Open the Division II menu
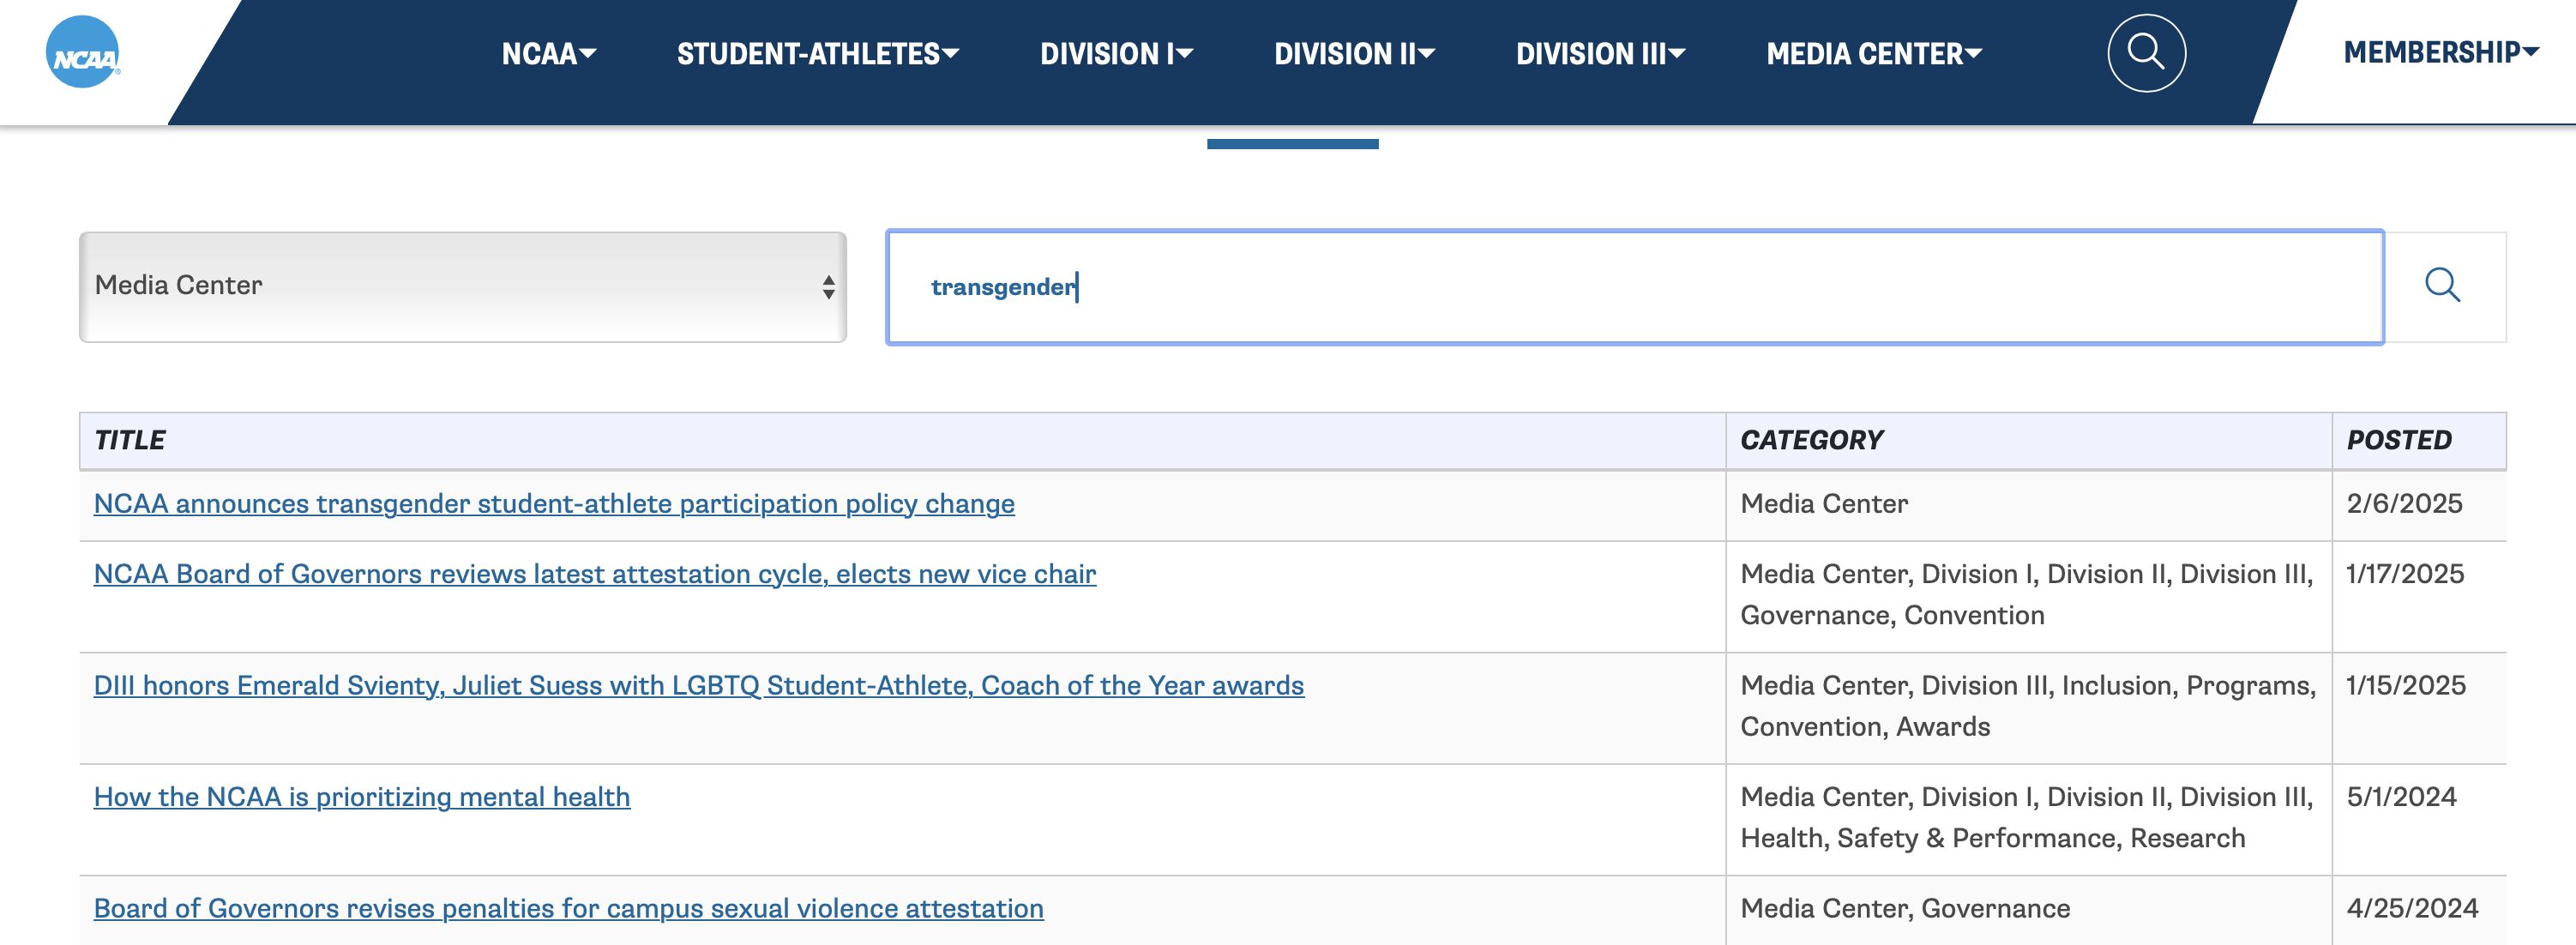 click(1353, 54)
